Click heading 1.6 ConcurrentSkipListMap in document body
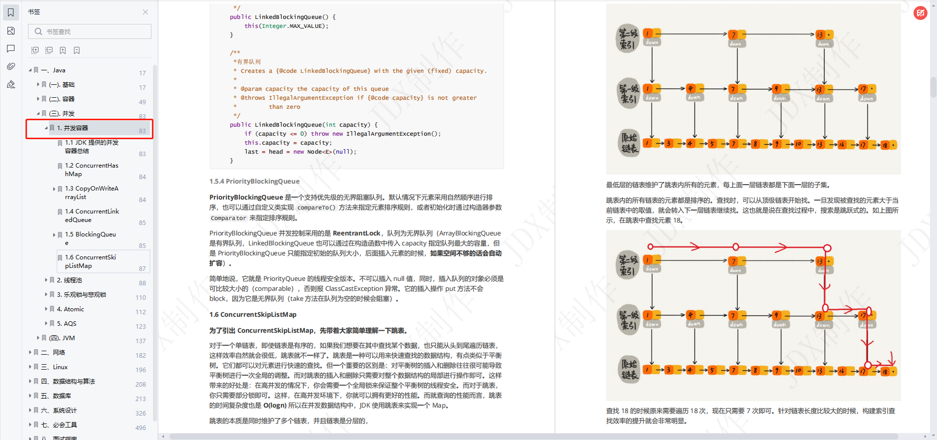The image size is (937, 440). coord(253,315)
